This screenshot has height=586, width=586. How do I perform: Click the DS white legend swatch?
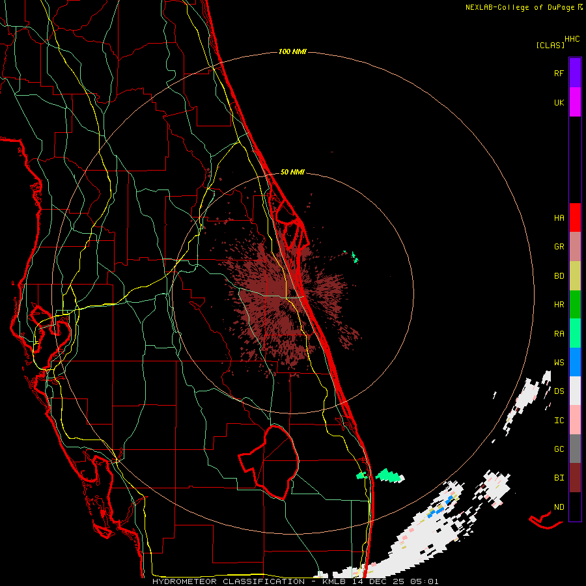pos(575,391)
